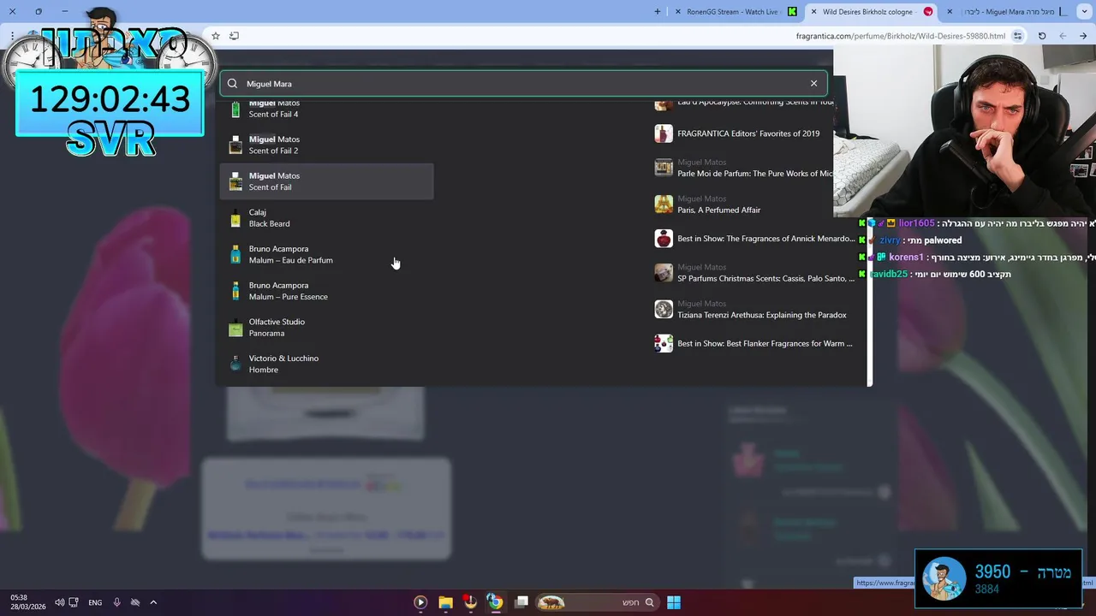1096x616 pixels.
Task: Open Bruno Acampora Malum Eau de Parfum
Action: (x=326, y=254)
